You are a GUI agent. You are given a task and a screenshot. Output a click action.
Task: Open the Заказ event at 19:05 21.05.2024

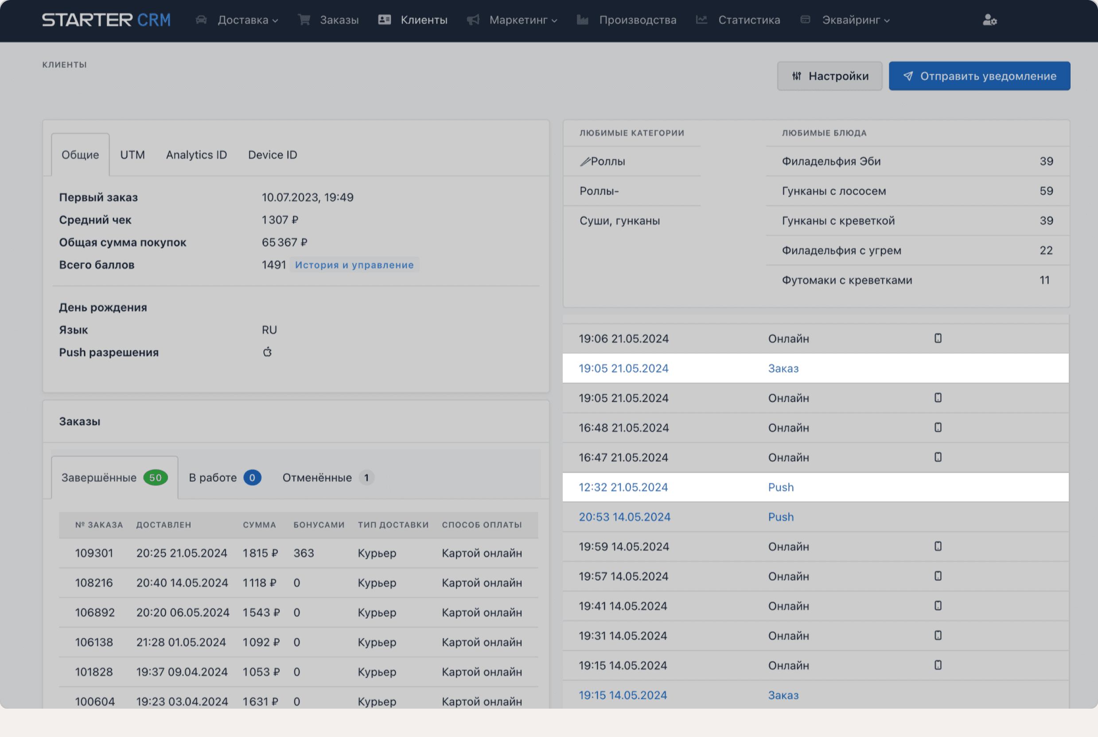[783, 368]
